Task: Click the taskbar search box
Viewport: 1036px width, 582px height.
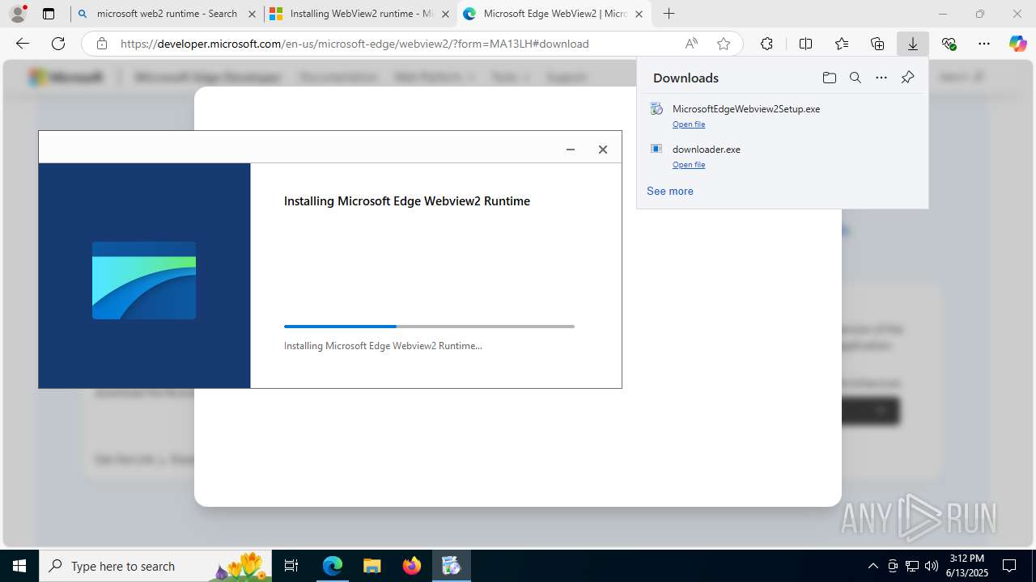Action: 156,566
